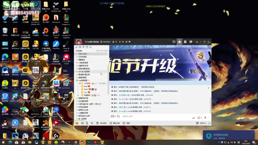
Task: Click the free-speech mode button in bottom bar
Action: 101,123
